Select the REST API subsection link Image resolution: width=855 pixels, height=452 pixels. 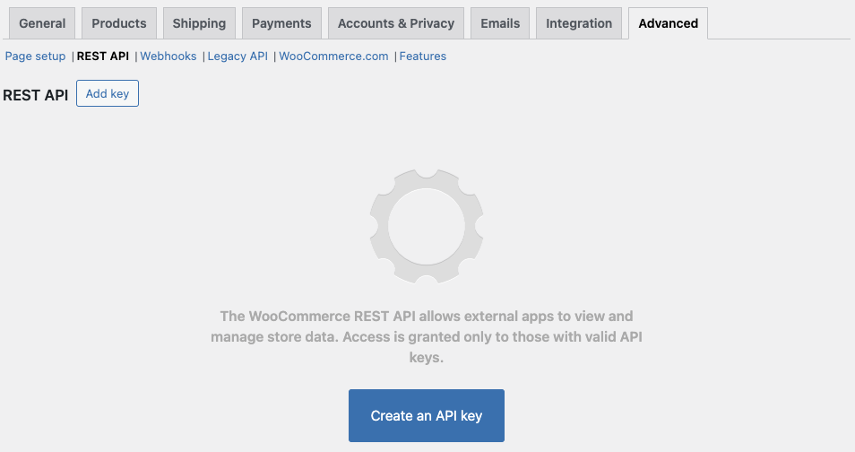click(103, 56)
